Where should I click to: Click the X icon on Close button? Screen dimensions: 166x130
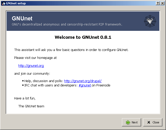(149, 122)
